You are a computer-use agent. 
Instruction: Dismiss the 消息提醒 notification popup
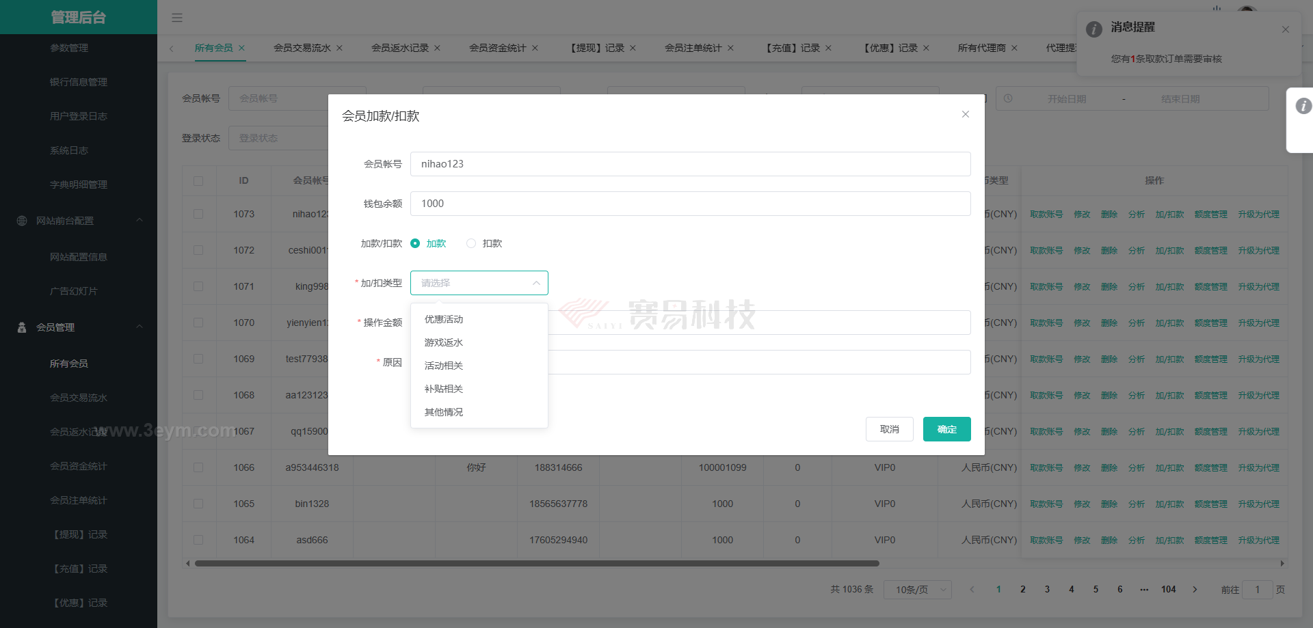coord(1285,29)
